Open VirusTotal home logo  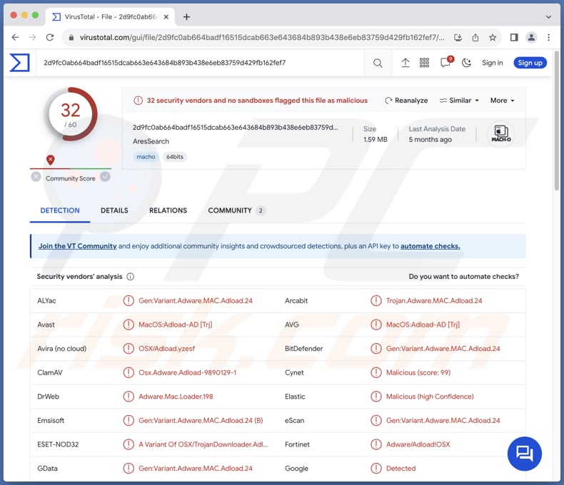click(x=19, y=63)
